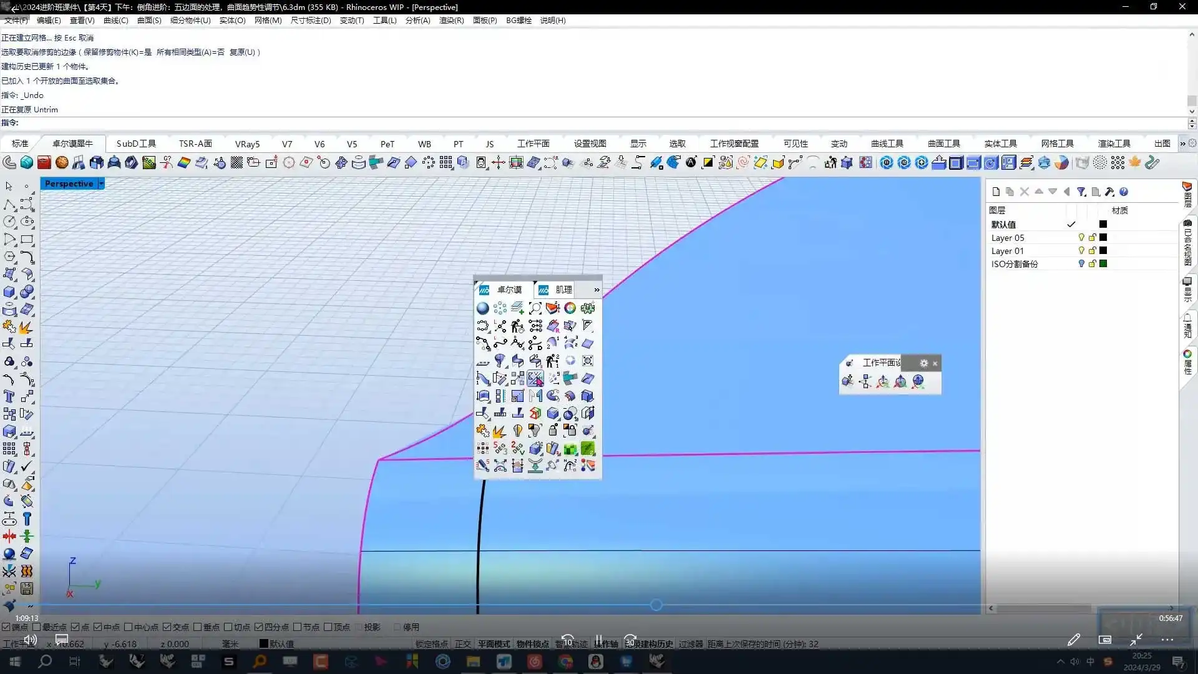Click the sphere icon in floating 卓尔谟 palette

click(x=482, y=308)
